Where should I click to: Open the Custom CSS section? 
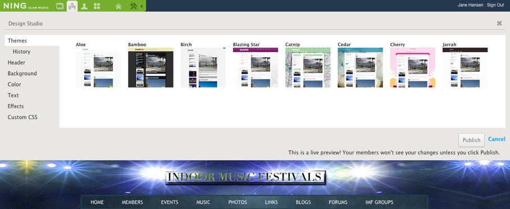(x=22, y=117)
